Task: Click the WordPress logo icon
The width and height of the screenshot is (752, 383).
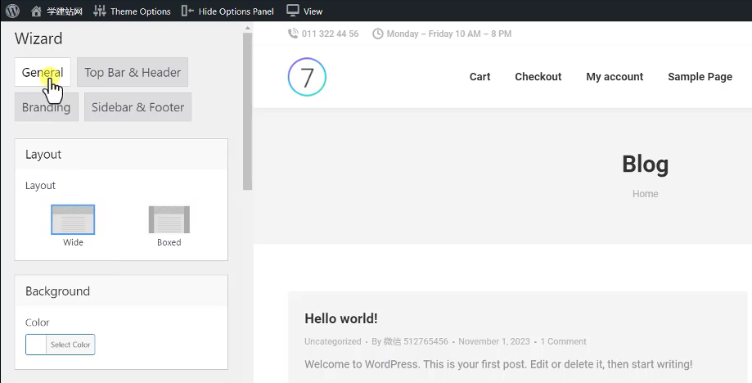Action: tap(12, 11)
